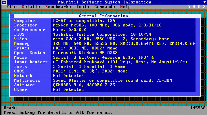Click the H indicator in menu bar
207x115 pixels.
coord(194,7)
